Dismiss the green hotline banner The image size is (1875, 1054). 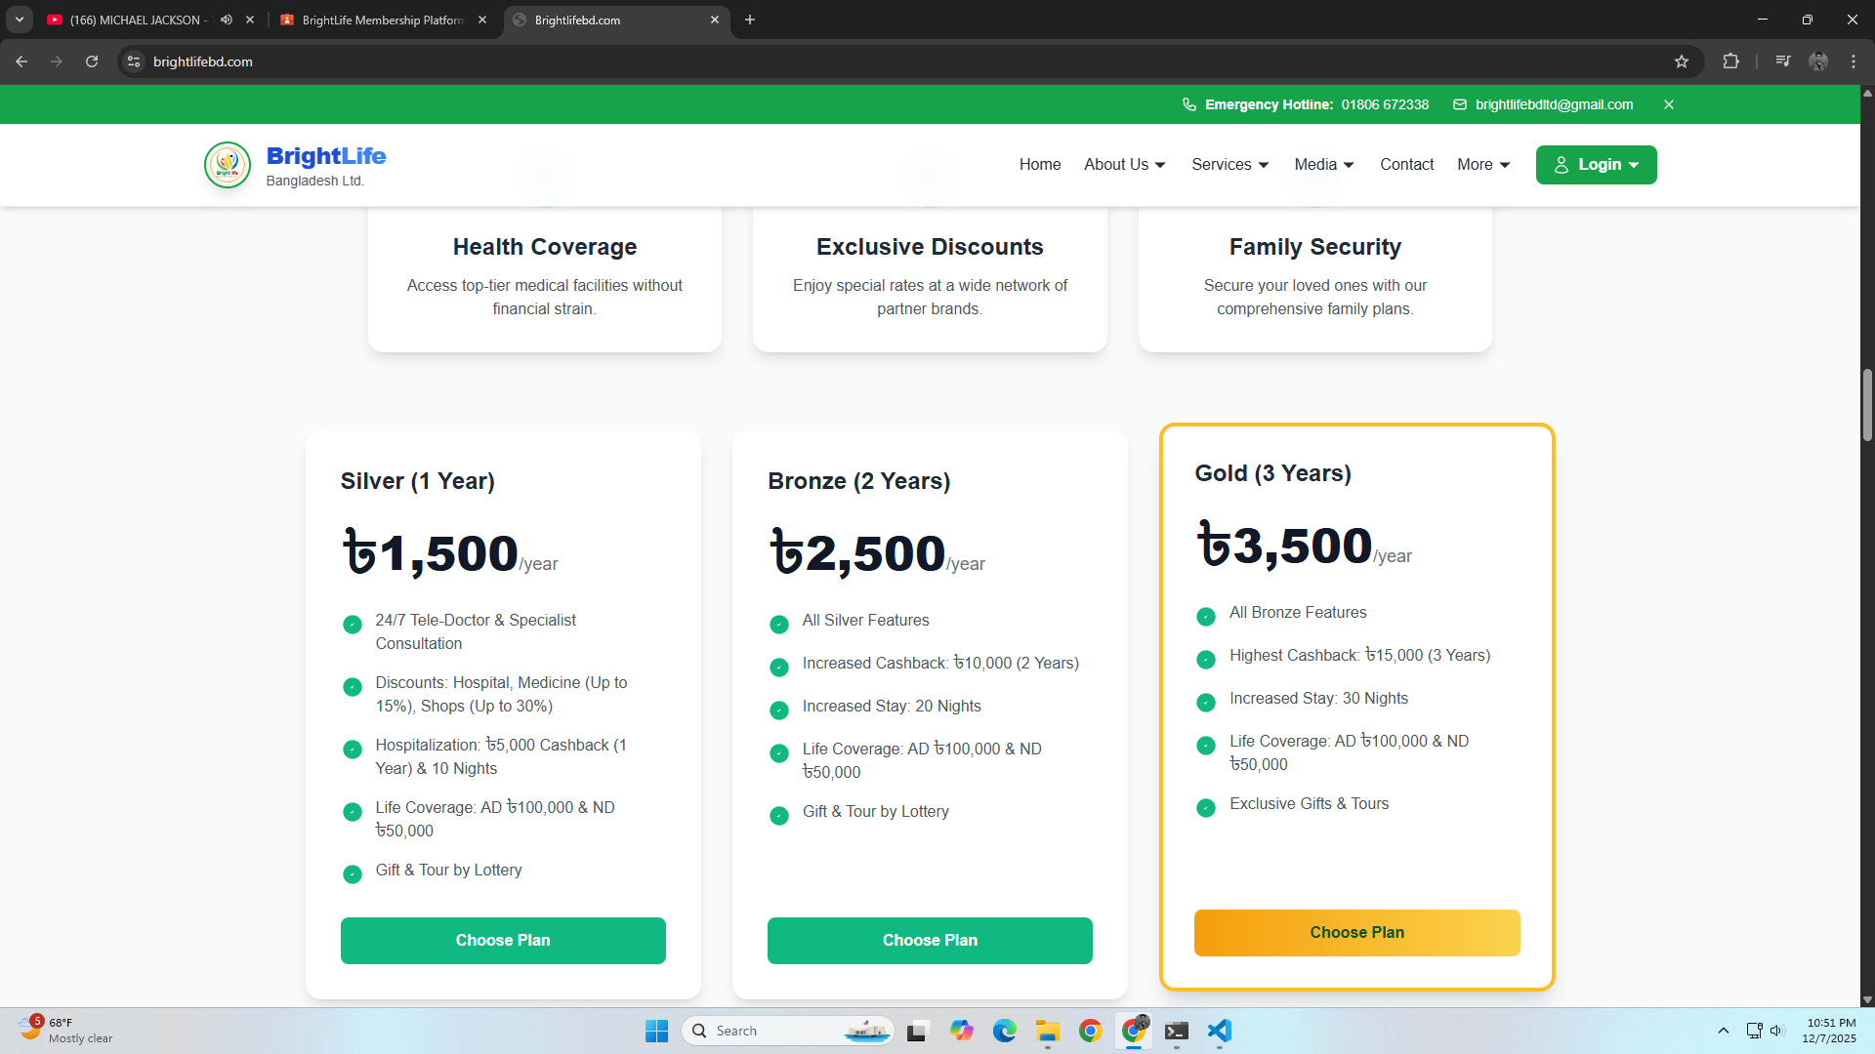1669,104
